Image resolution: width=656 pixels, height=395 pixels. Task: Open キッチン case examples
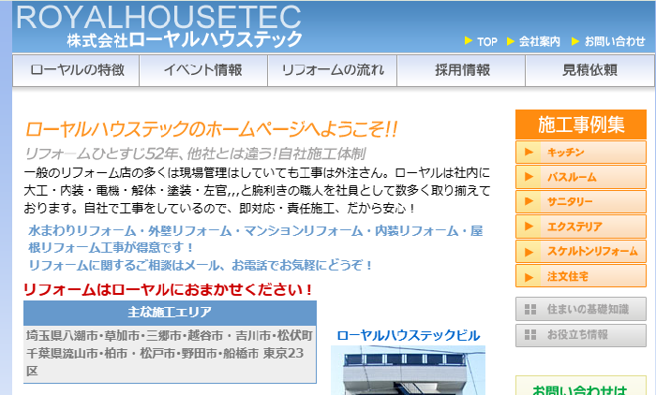point(581,153)
